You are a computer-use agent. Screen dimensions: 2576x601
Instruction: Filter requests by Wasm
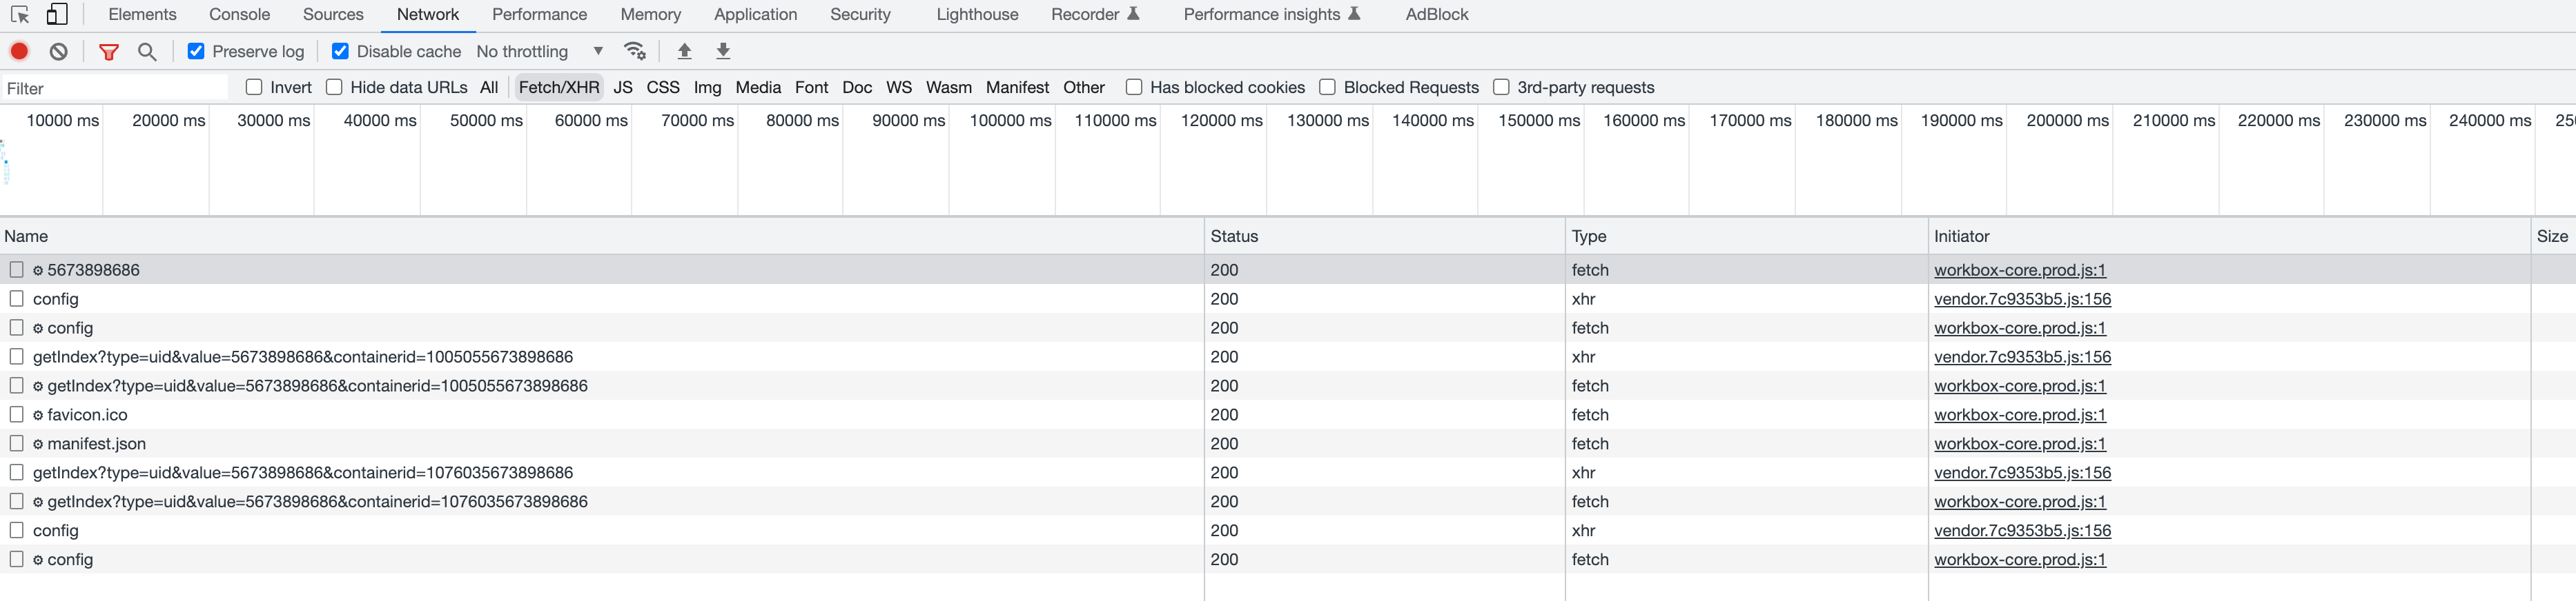949,87
